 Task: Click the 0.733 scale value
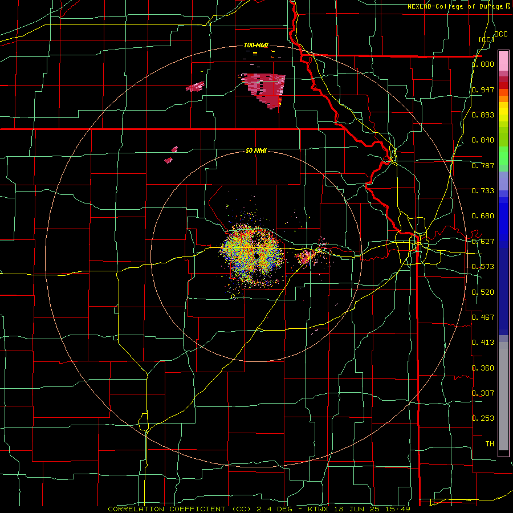click(483, 191)
